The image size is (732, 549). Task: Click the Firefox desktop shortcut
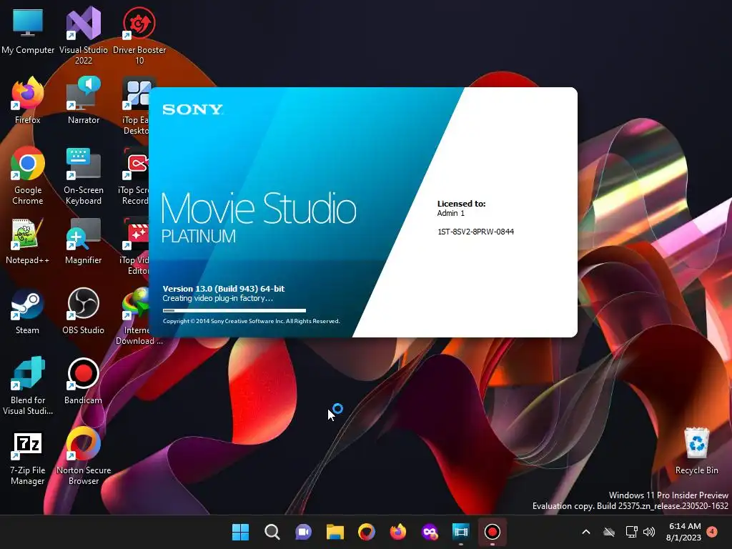28,100
